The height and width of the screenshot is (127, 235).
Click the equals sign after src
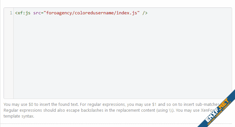click(42, 13)
